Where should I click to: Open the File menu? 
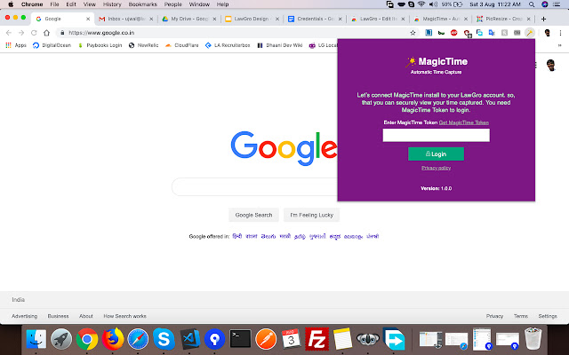(54, 4)
